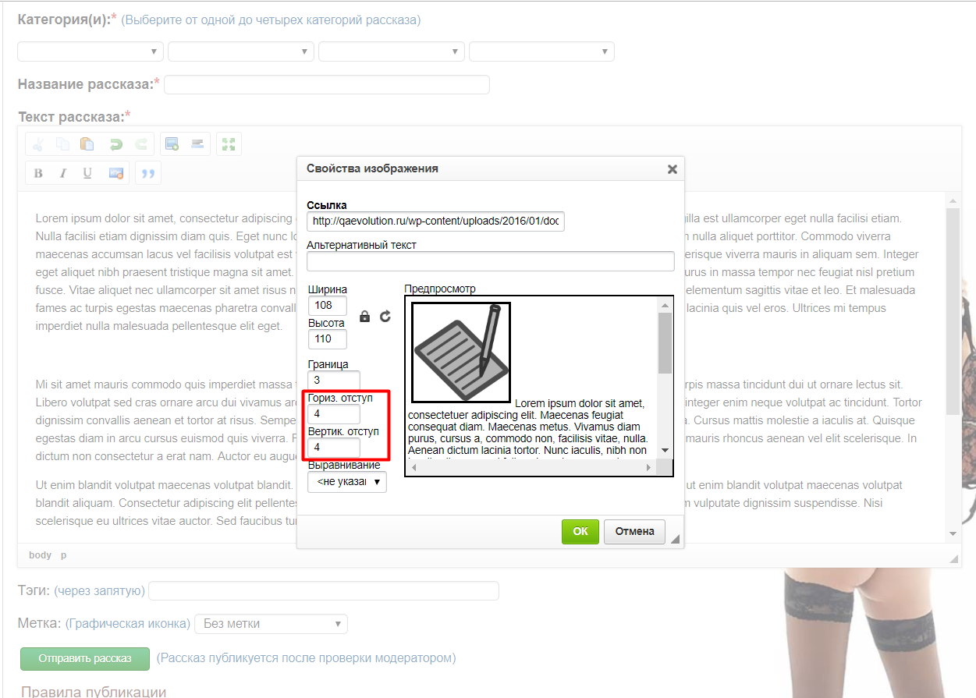Click the insert image toolbar icon

[171, 144]
